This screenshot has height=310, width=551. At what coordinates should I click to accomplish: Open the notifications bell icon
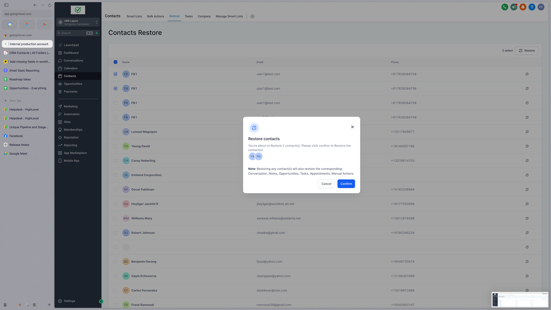click(523, 7)
